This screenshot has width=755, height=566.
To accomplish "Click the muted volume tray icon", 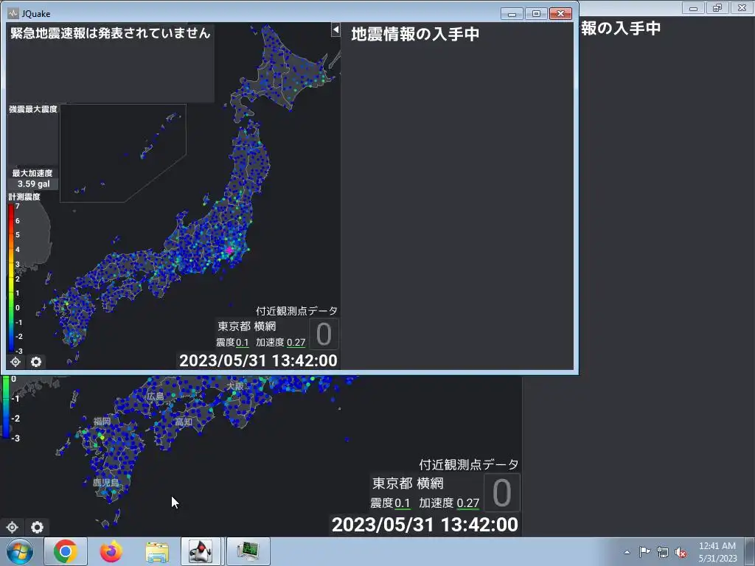I will coord(681,552).
